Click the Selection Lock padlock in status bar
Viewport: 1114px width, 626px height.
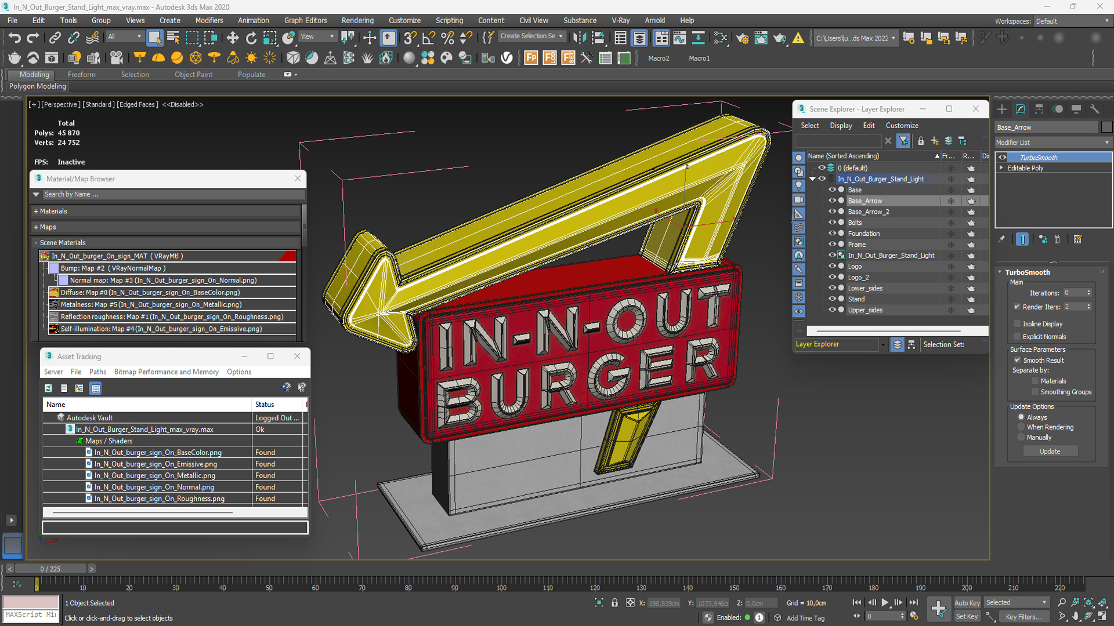coord(615,603)
